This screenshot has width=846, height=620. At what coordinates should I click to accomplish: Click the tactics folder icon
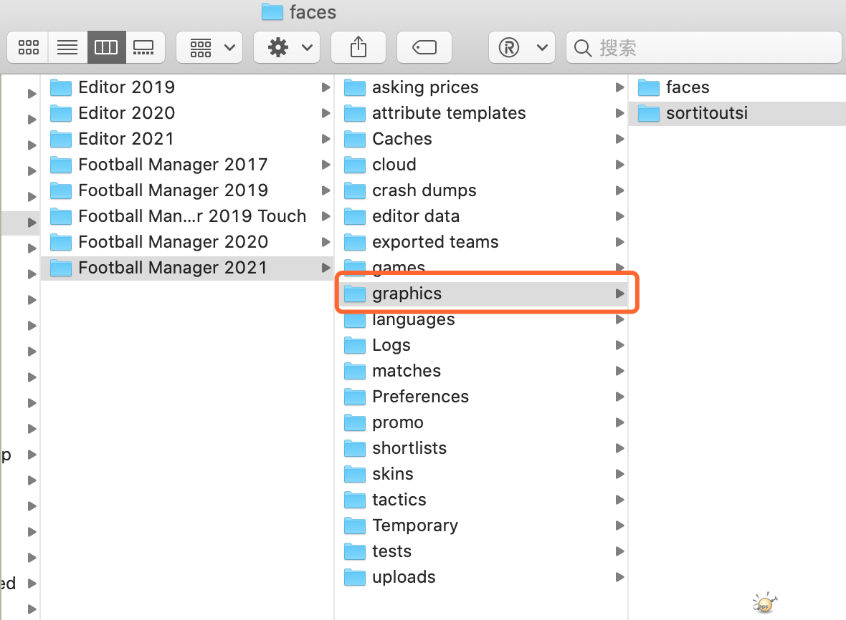354,500
